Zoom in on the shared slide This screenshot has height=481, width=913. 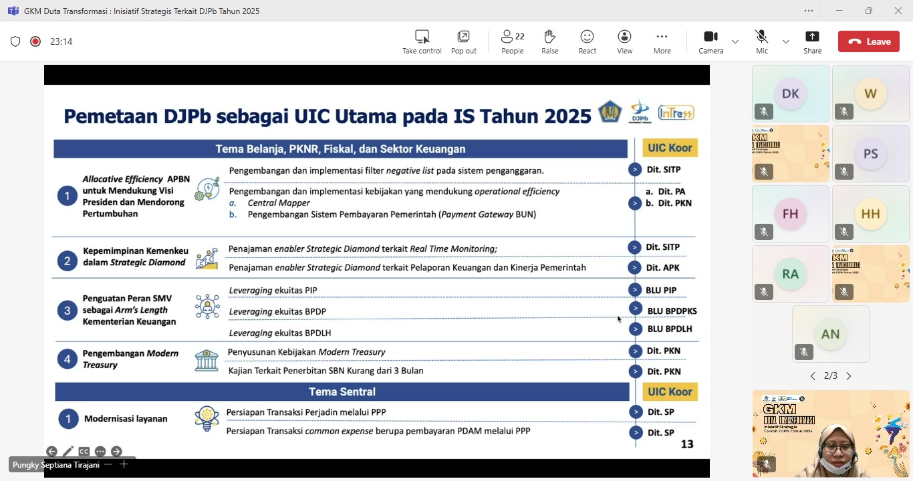point(124,464)
